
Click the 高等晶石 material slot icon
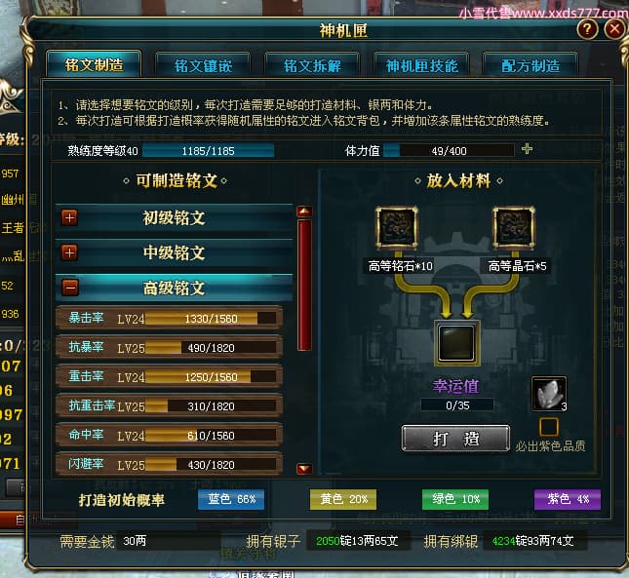tap(514, 228)
